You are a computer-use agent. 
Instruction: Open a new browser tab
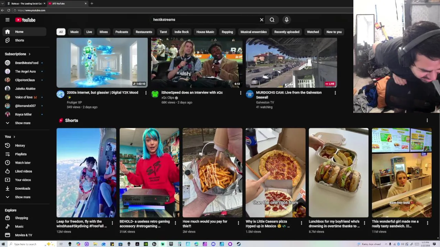coord(92,3)
